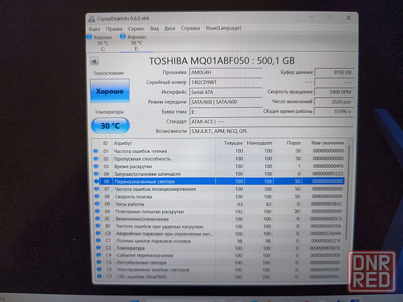
Task: Click the Хорошо health status button
Action: [x=110, y=91]
